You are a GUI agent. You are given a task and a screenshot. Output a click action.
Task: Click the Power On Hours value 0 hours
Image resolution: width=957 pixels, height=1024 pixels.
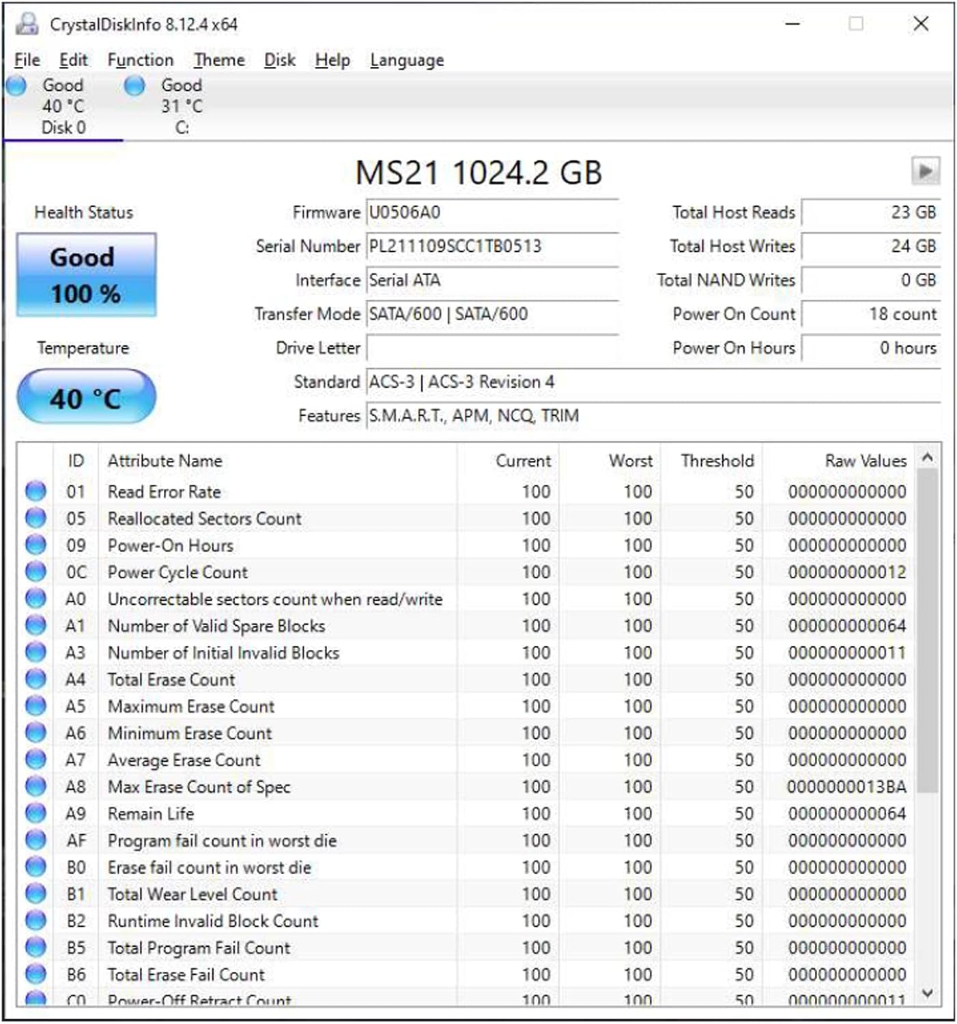tap(871, 347)
